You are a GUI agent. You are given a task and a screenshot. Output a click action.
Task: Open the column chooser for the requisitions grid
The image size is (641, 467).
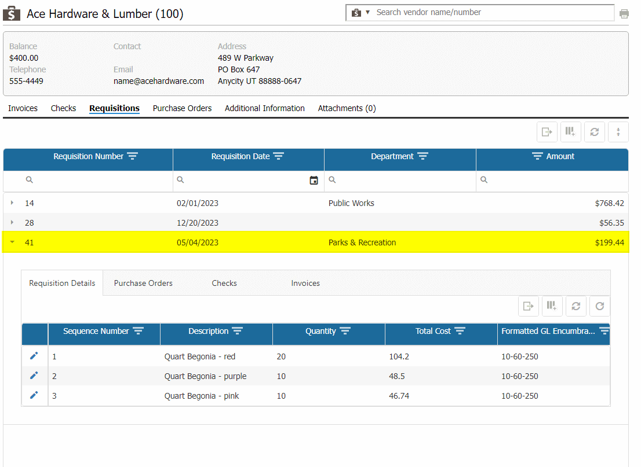click(x=570, y=132)
